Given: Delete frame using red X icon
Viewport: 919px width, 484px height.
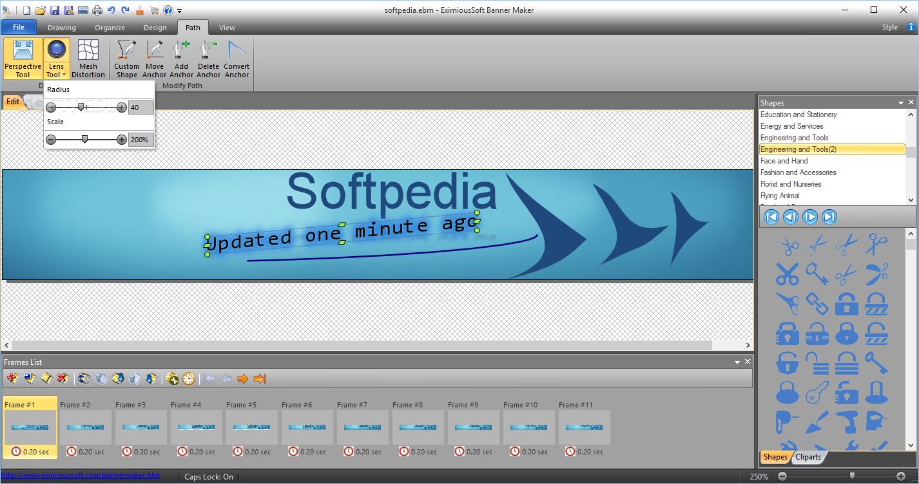Looking at the screenshot, I should [63, 378].
